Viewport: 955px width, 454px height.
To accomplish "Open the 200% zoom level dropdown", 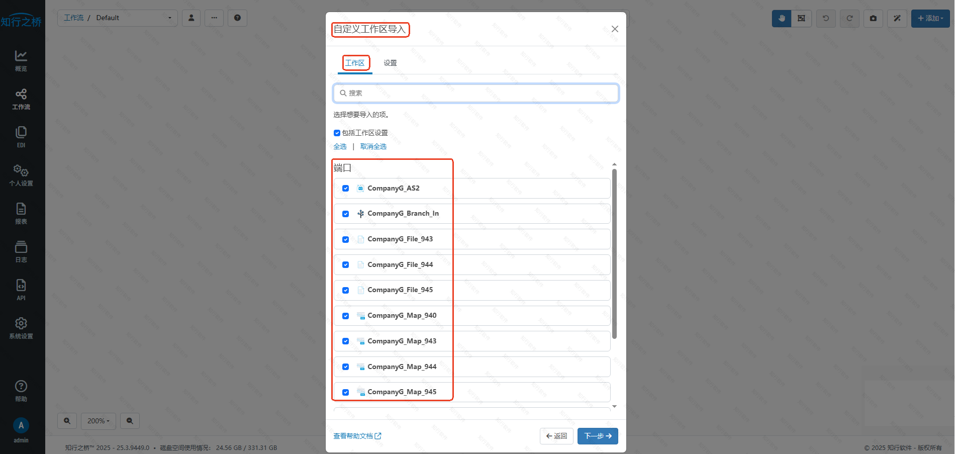I will coord(98,421).
